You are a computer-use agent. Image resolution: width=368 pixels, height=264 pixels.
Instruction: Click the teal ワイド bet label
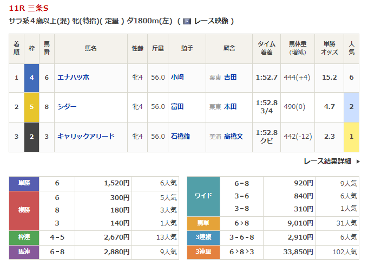(x=203, y=196)
